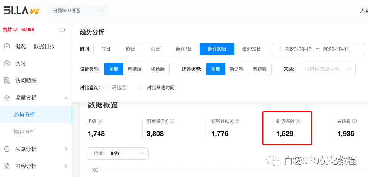The width and height of the screenshot is (368, 177).
Task: Click the 浏览量 value 3,808
Action: click(x=155, y=134)
